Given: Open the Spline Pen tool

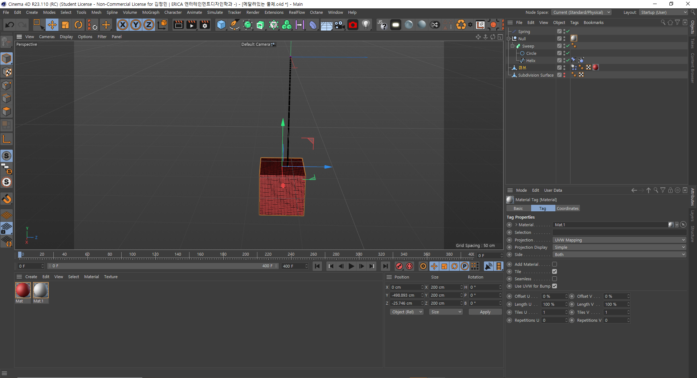Looking at the screenshot, I should [x=235, y=25].
